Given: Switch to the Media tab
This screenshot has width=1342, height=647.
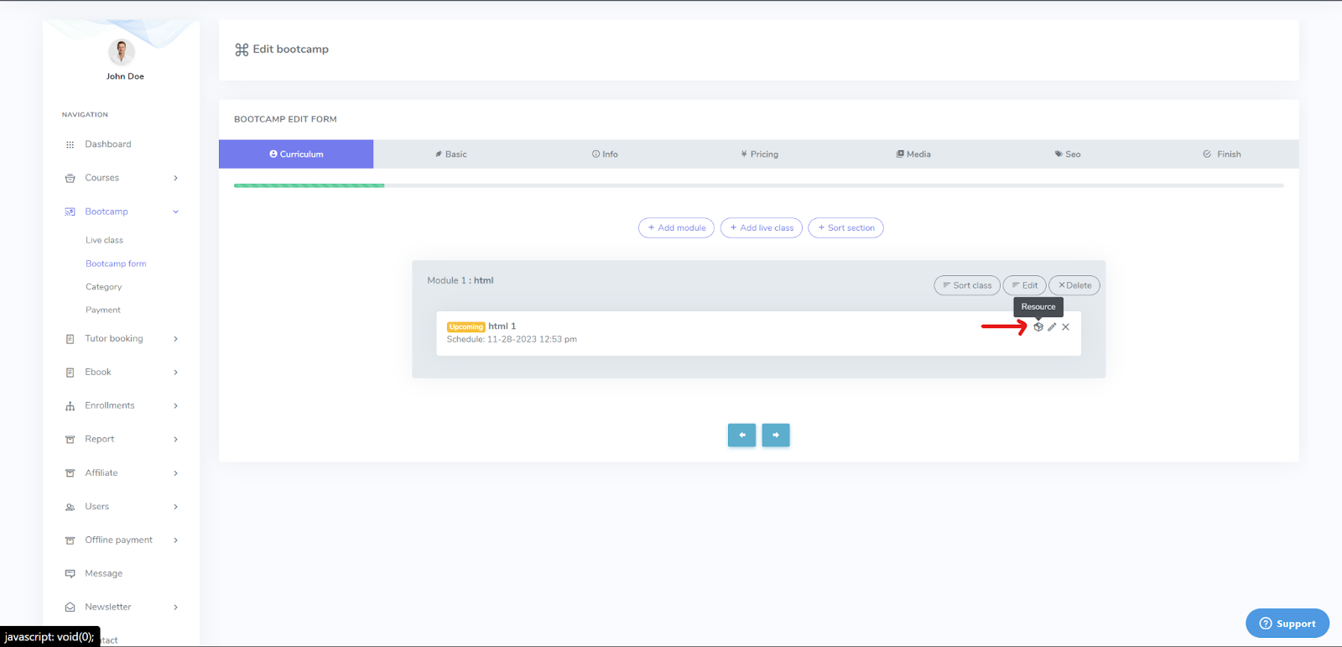Looking at the screenshot, I should tap(913, 154).
